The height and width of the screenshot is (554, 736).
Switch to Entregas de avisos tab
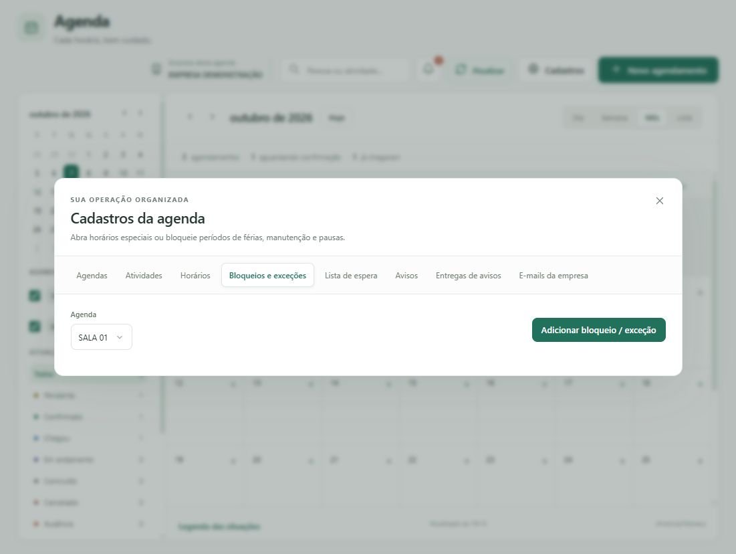[469, 276]
